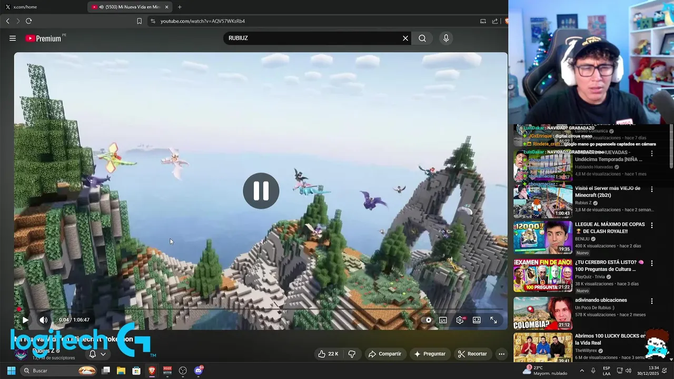Click the search magnifier button
The width and height of the screenshot is (674, 379).
tap(422, 38)
